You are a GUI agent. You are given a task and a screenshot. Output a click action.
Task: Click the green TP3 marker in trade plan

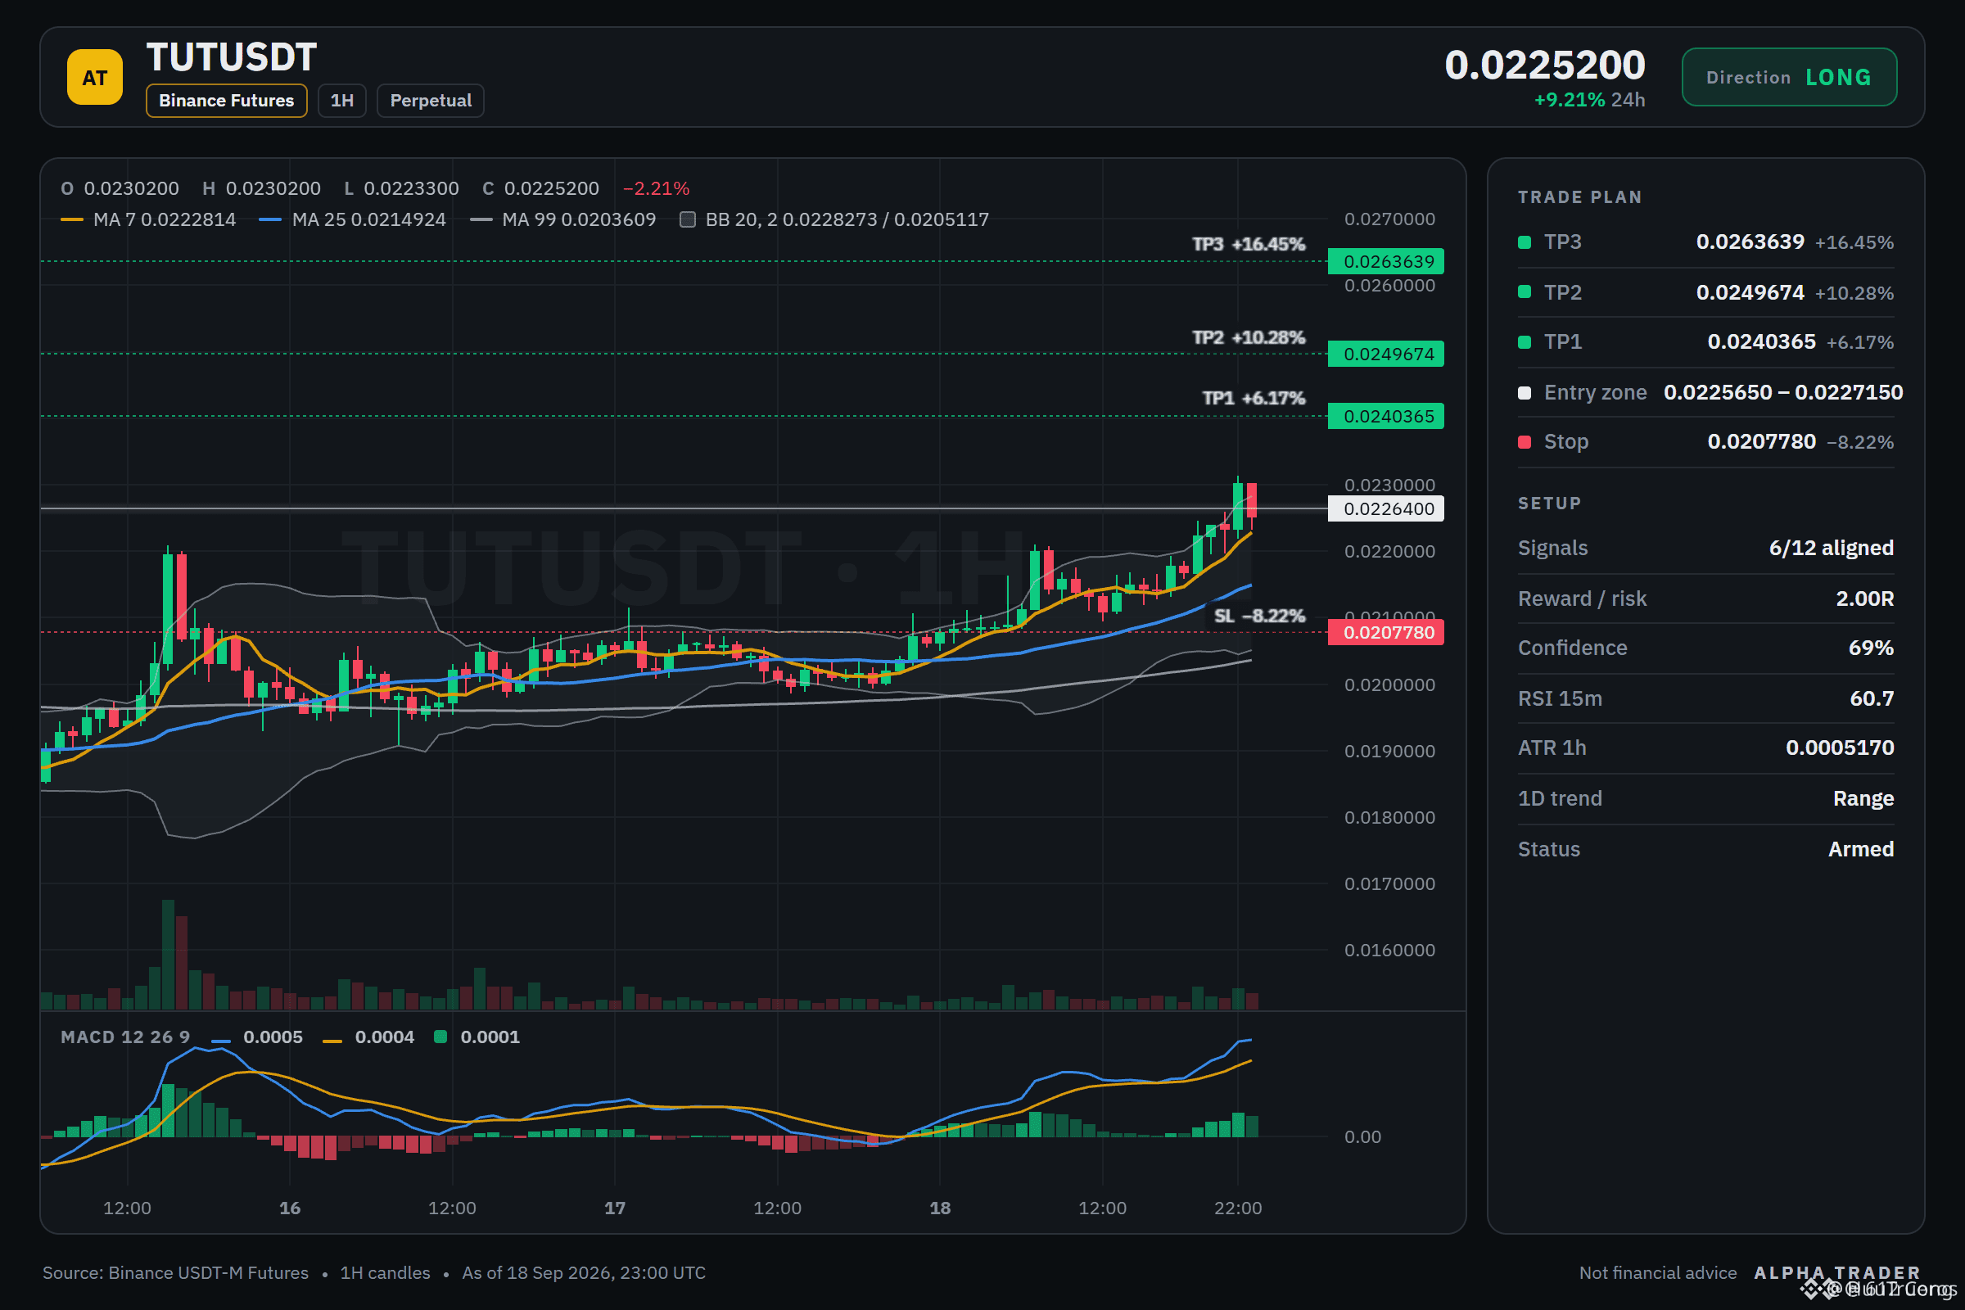1524,242
